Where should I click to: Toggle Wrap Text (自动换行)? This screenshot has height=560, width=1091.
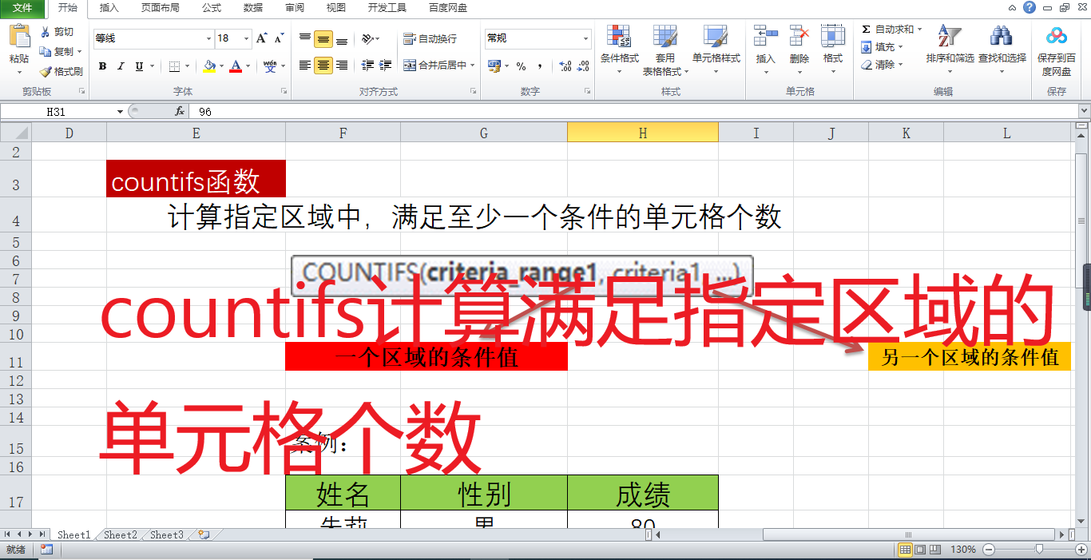[x=430, y=38]
